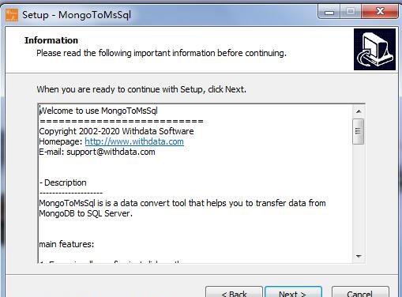The image size is (402, 297).
Task: Click the Copyright 2002-2020 Withdata Software line
Action: click(116, 131)
